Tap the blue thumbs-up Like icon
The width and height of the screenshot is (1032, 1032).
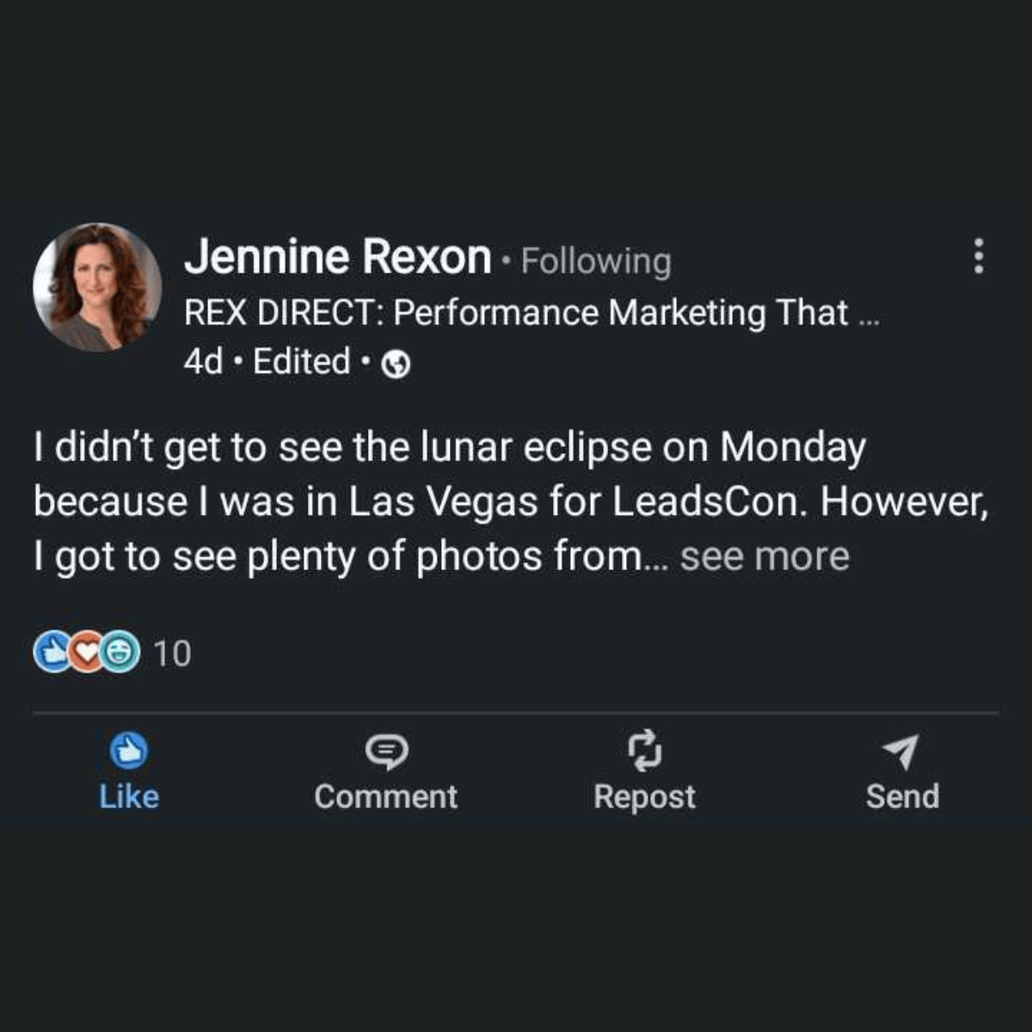(129, 752)
